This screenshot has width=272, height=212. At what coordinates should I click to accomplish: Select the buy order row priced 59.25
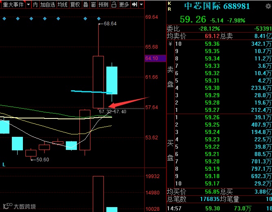223,125
